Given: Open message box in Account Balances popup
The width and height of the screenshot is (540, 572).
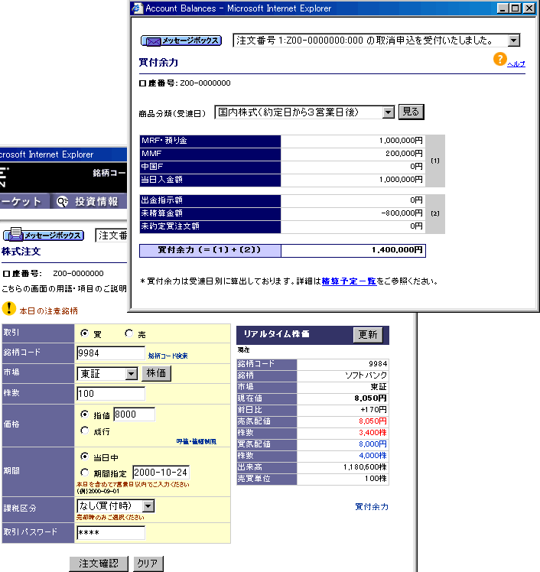Looking at the screenshot, I should coord(181,41).
